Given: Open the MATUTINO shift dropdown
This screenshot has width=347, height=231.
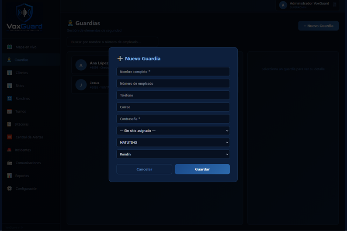Looking at the screenshot, I should pos(173,142).
